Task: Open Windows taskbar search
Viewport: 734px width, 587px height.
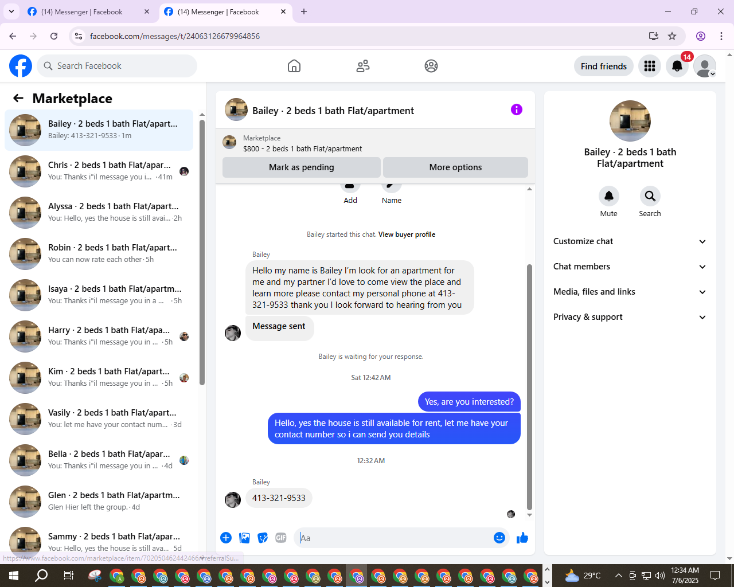Action: (x=41, y=576)
